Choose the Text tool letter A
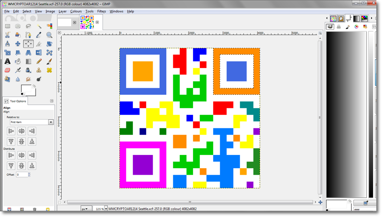The height and width of the screenshot is (217, 382). pyautogui.click(x=7, y=61)
